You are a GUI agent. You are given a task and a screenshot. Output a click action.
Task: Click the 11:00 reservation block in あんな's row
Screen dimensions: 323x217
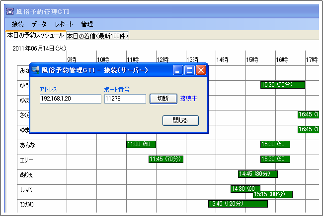coord(141,144)
